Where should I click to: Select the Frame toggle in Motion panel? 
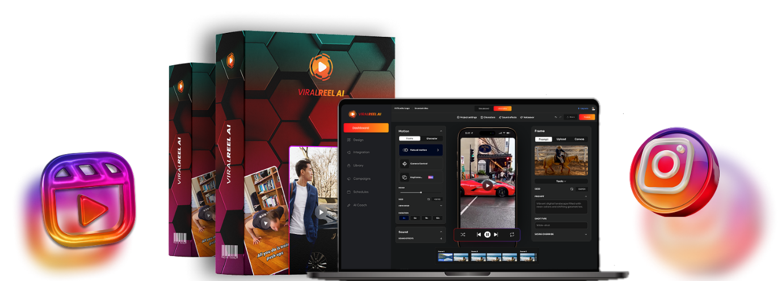410,138
